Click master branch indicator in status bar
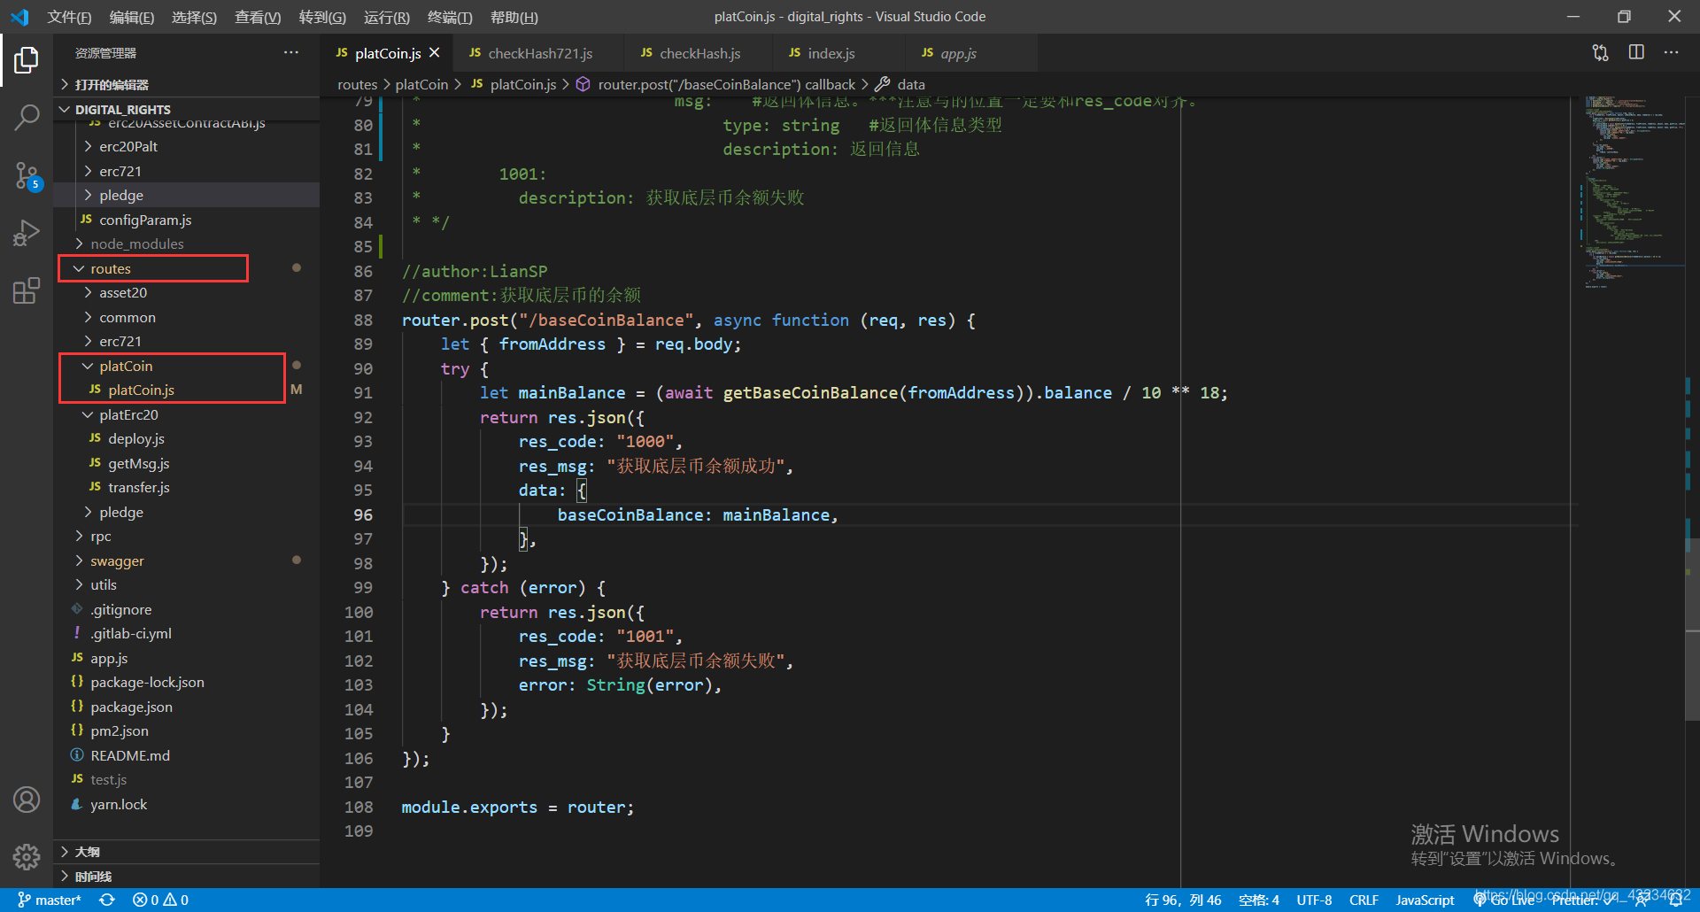Image resolution: width=1700 pixels, height=912 pixels. pos(50,900)
